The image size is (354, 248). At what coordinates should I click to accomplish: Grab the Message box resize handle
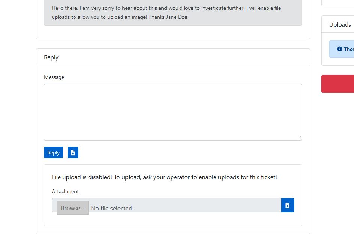click(x=299, y=138)
